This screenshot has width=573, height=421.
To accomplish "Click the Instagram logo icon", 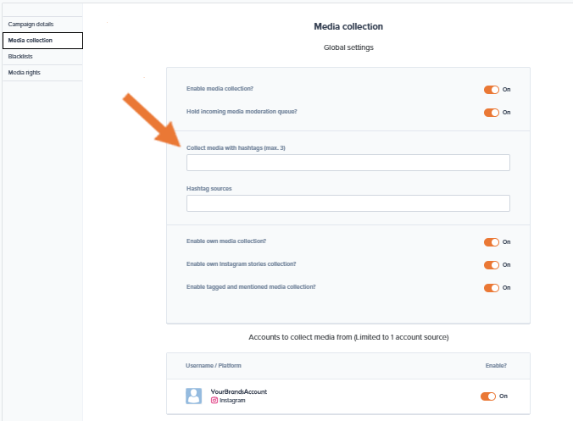I will point(214,400).
